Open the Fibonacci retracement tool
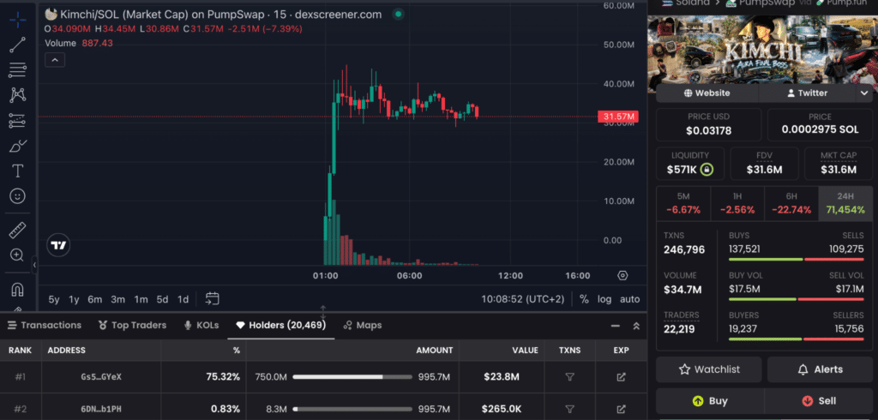This screenshot has width=878, height=420. [17, 70]
